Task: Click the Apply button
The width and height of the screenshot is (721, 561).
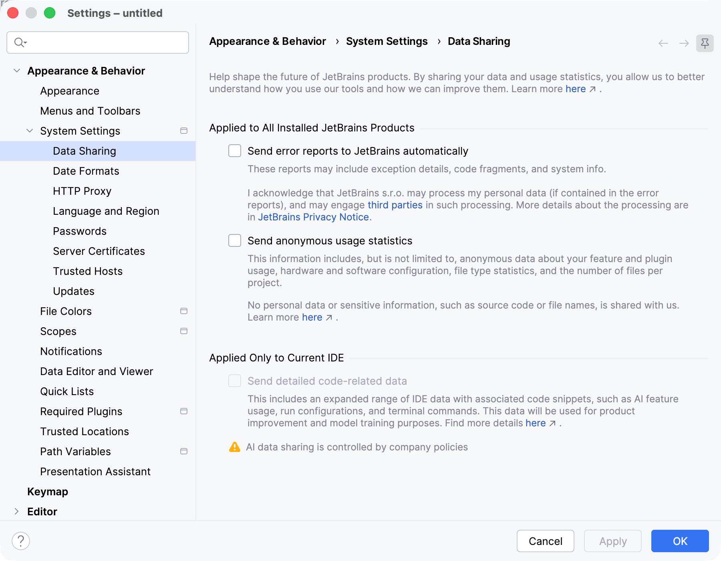Action: (613, 541)
